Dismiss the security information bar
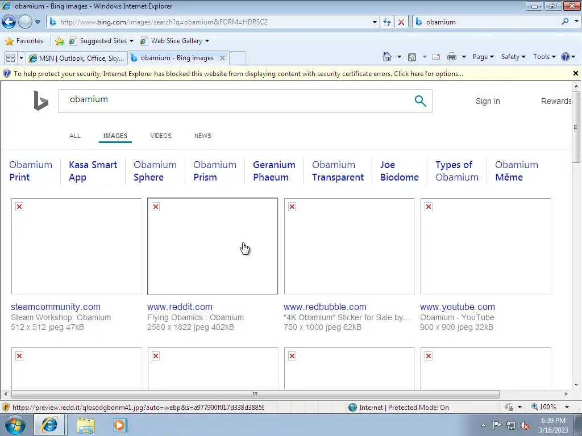Image resolution: width=582 pixels, height=436 pixels. pyautogui.click(x=576, y=73)
